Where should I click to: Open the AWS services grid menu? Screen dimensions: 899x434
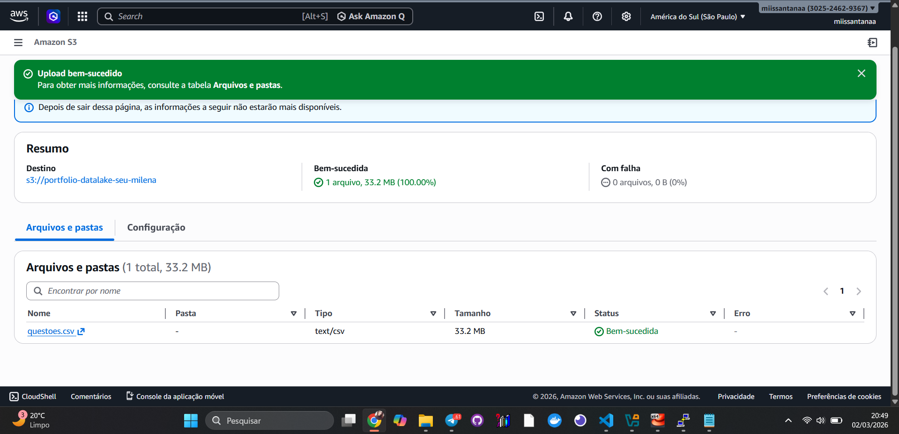coord(82,16)
